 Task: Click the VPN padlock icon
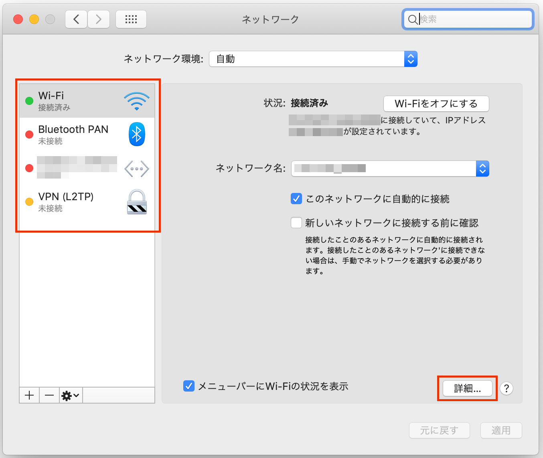[137, 202]
